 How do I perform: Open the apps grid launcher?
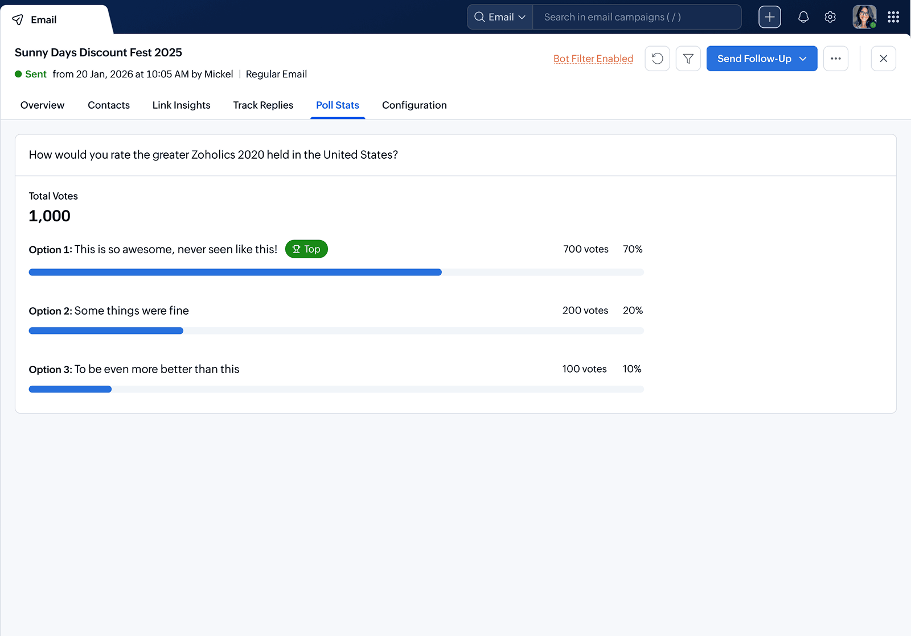pyautogui.click(x=893, y=17)
